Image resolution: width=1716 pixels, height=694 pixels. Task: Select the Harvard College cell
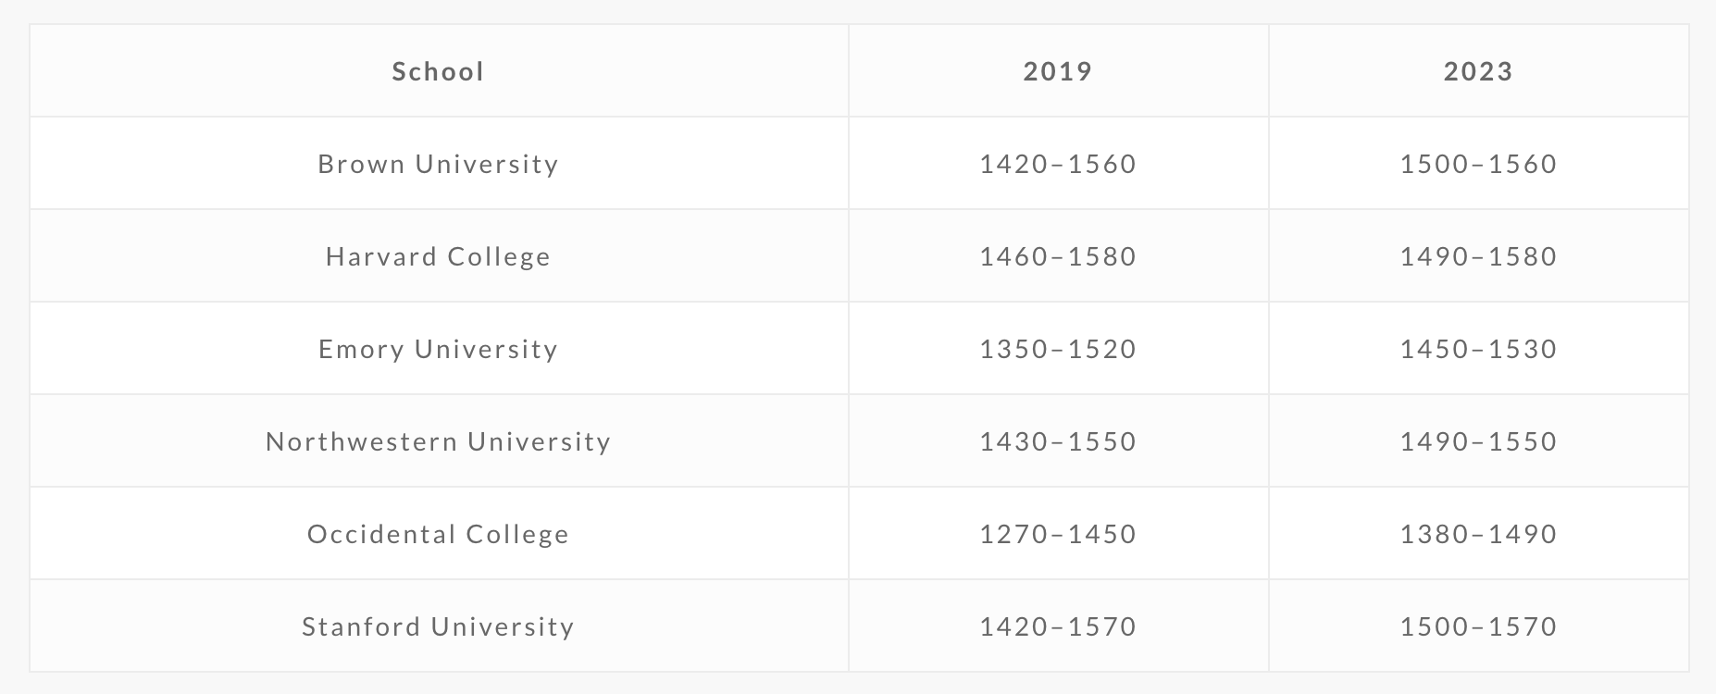pyautogui.click(x=438, y=256)
